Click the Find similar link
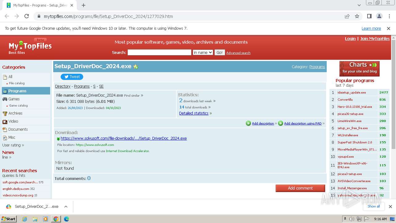This screenshot has width=396, height=223. click(132, 96)
